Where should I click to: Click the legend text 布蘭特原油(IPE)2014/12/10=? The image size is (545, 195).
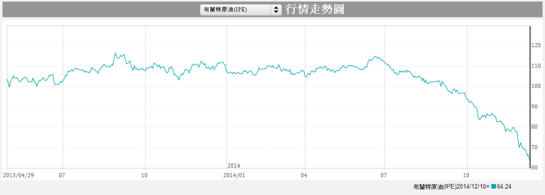[451, 186]
